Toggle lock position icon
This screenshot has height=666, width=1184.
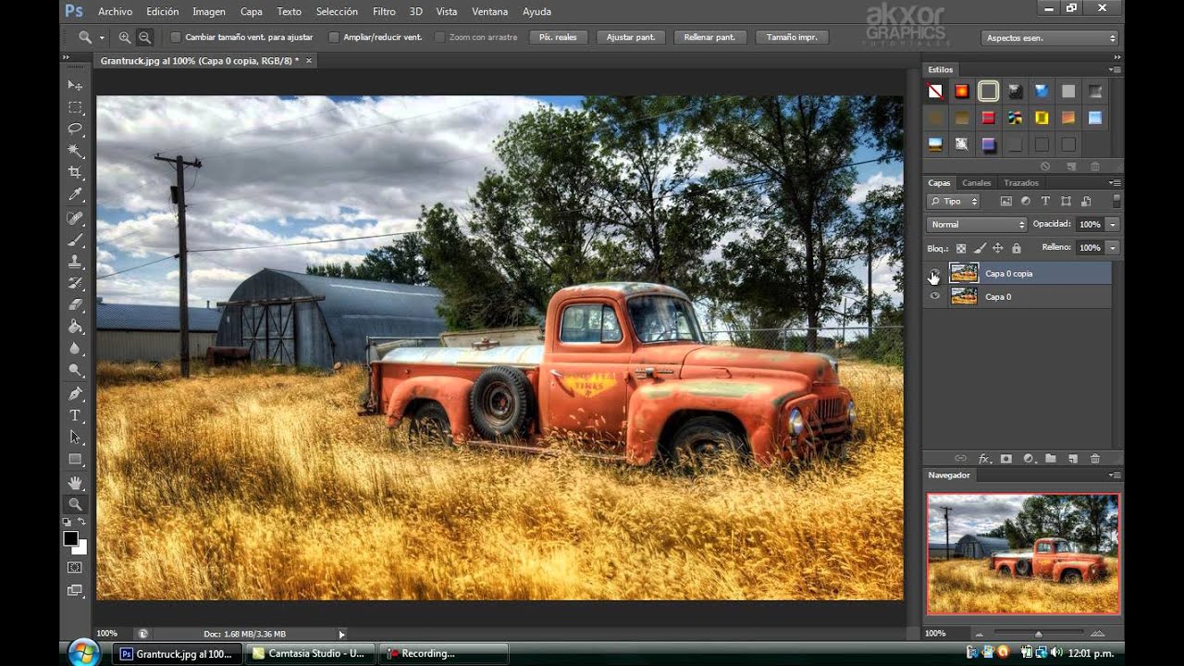click(x=998, y=249)
